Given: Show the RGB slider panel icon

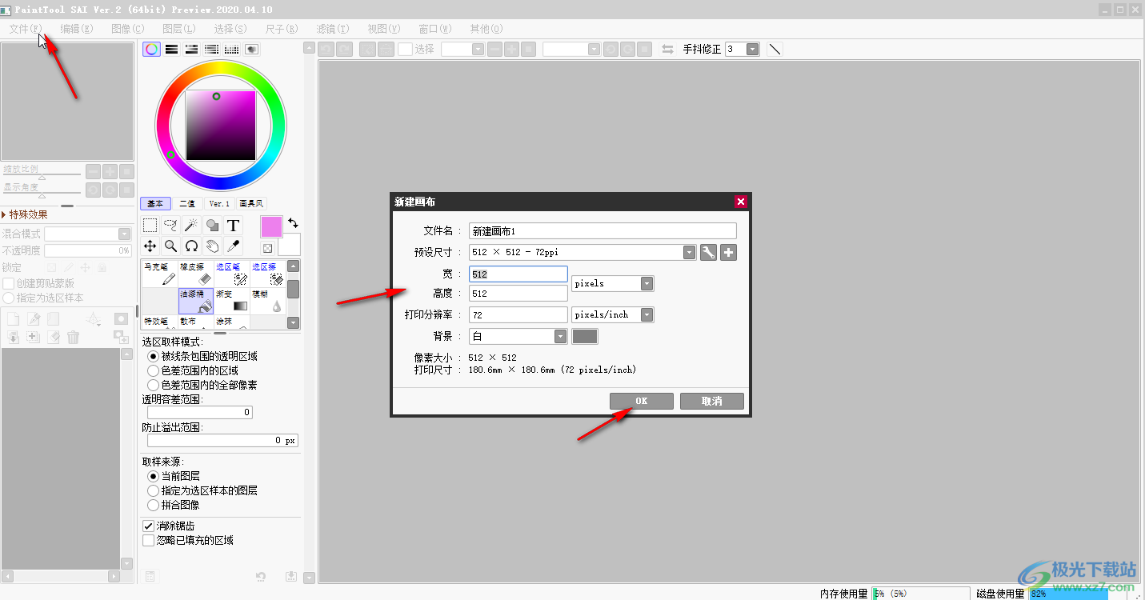Looking at the screenshot, I should (x=171, y=49).
